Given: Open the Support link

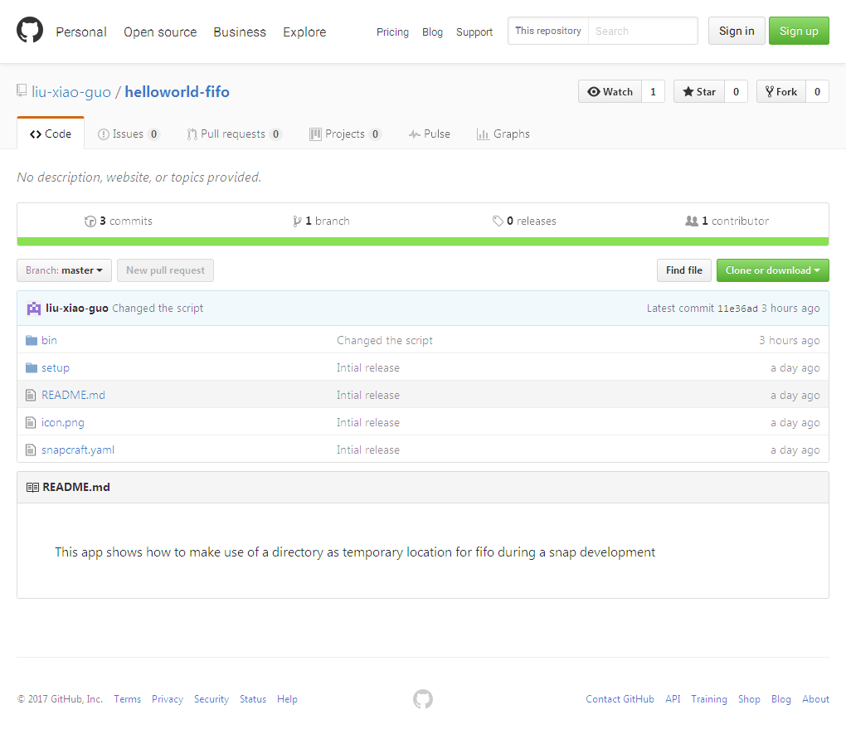Looking at the screenshot, I should (474, 32).
